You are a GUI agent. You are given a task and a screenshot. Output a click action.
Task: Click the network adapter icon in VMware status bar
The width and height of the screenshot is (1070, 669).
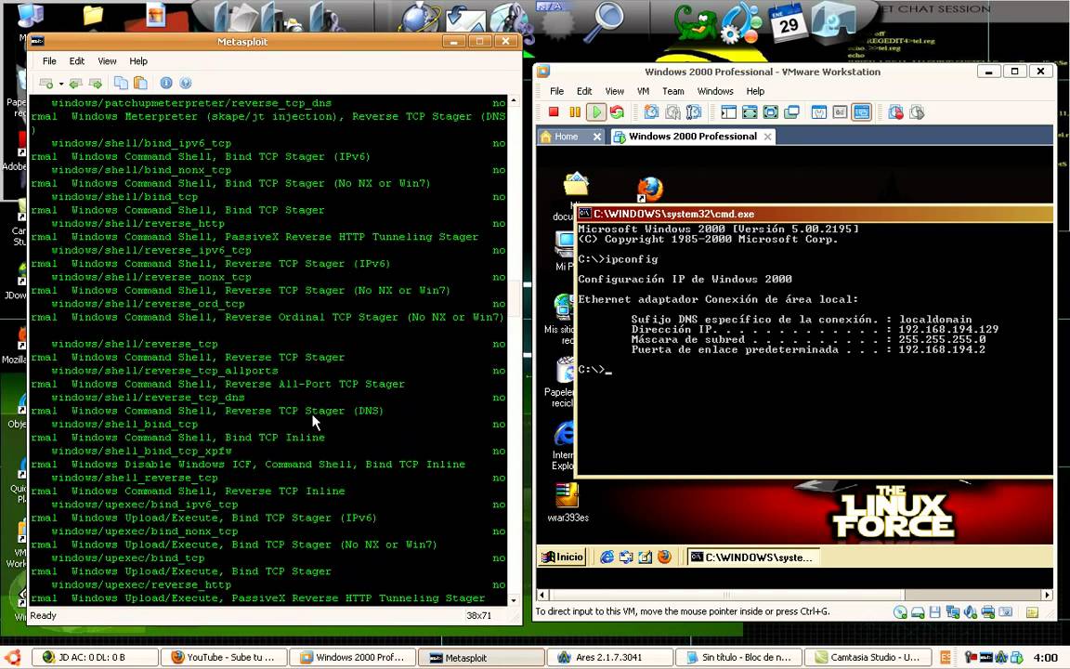click(952, 612)
